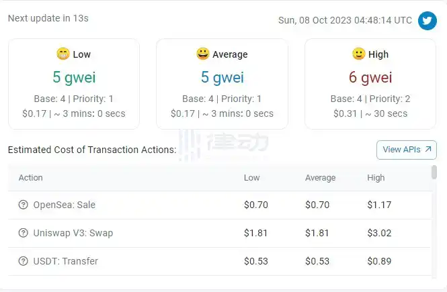Viewport: 447px width, 292px height.
Task: Click the help icon beside OpenSea: Sale
Action: click(x=24, y=205)
